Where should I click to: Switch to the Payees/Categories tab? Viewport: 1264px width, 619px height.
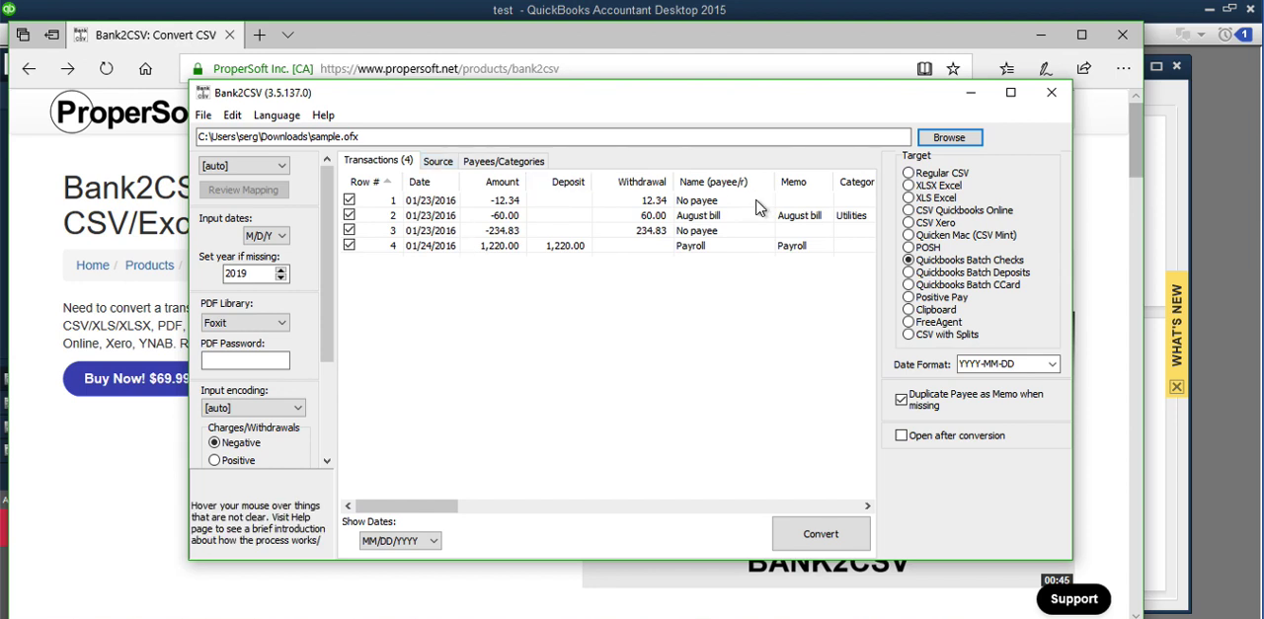(504, 162)
